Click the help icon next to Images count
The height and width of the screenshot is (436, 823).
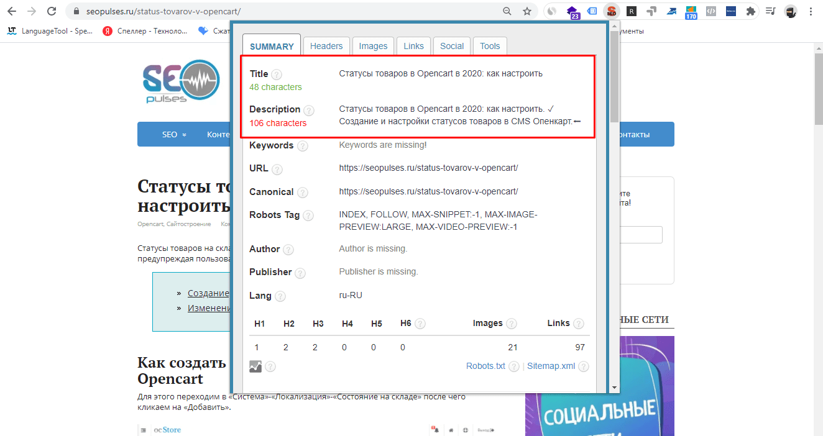[x=512, y=324]
